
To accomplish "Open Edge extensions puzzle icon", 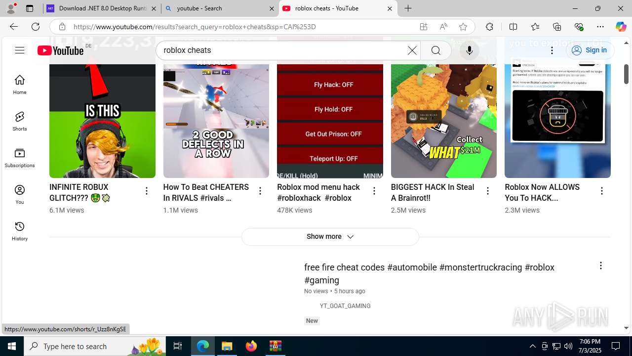I will pyautogui.click(x=489, y=27).
